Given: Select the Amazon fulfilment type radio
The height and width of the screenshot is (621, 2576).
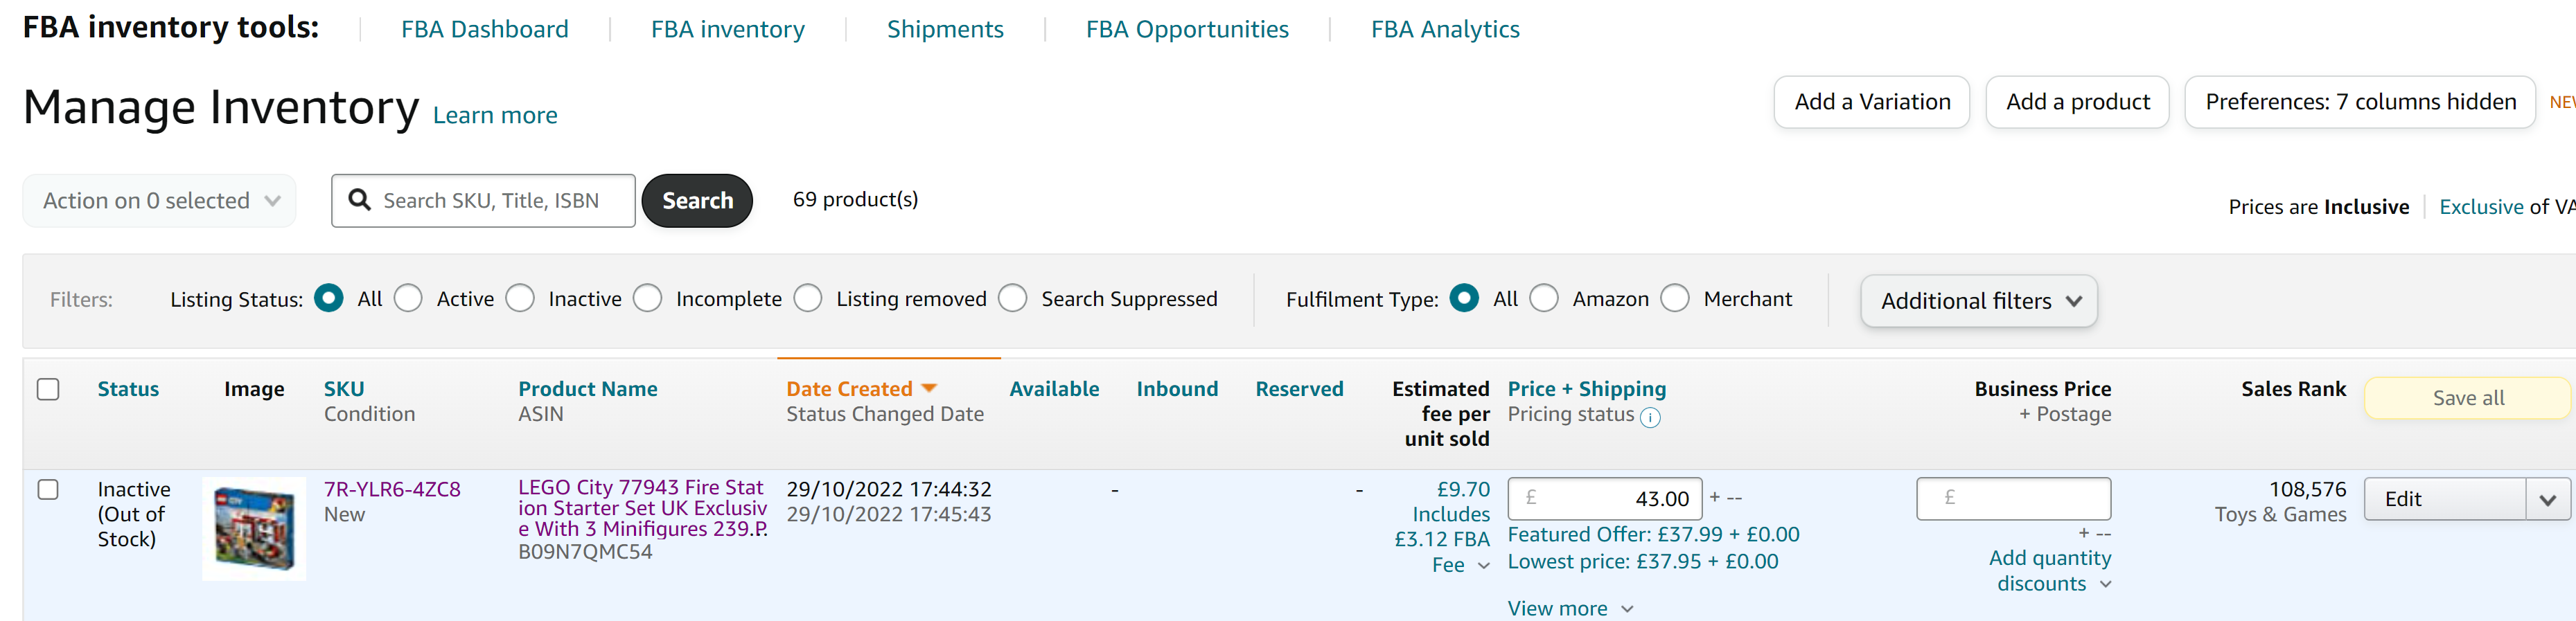Looking at the screenshot, I should tap(1544, 299).
